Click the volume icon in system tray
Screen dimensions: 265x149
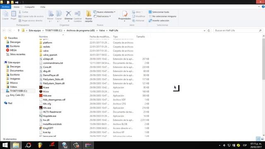click(x=224, y=145)
